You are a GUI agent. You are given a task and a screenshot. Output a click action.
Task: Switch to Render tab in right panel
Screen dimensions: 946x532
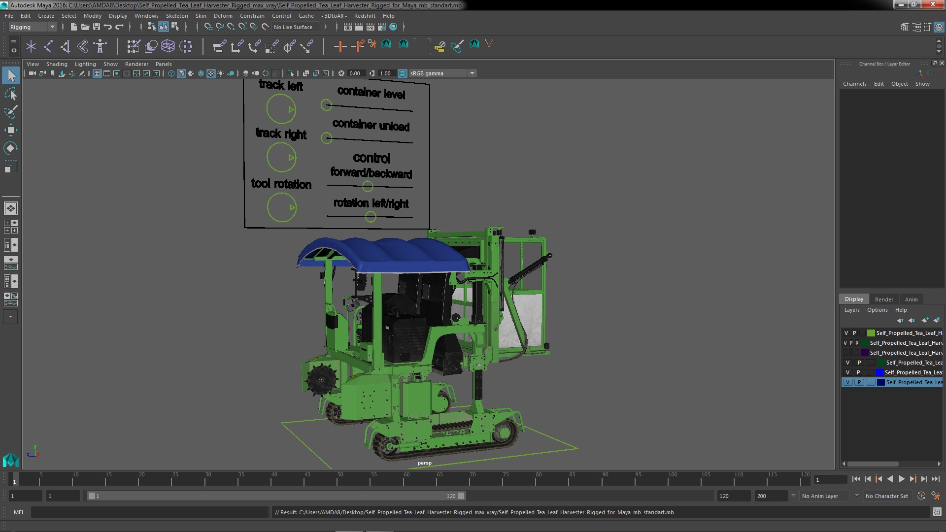pyautogui.click(x=883, y=299)
